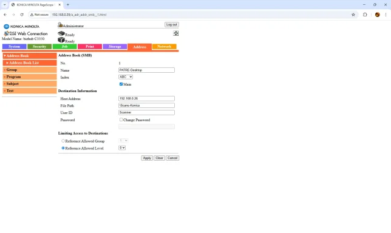
Task: Switch to the Job tab
Action: click(64, 47)
